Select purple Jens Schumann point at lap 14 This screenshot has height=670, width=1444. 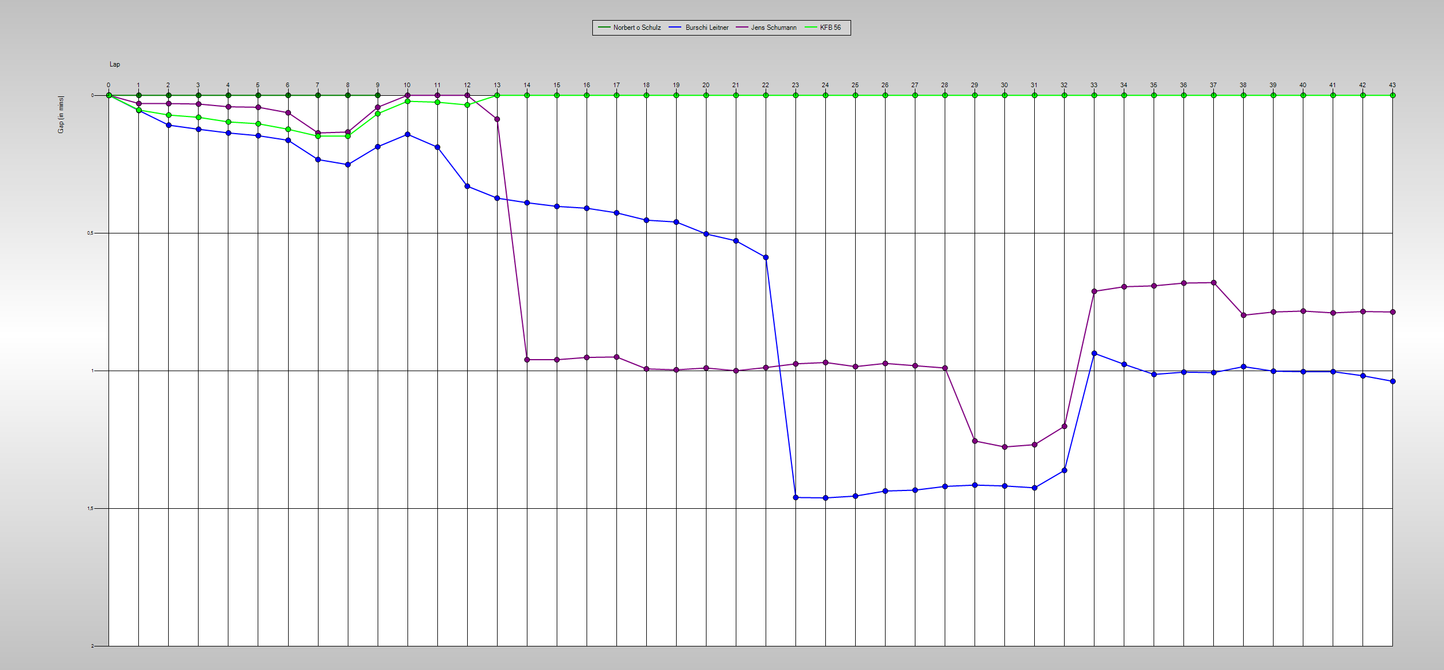(527, 360)
